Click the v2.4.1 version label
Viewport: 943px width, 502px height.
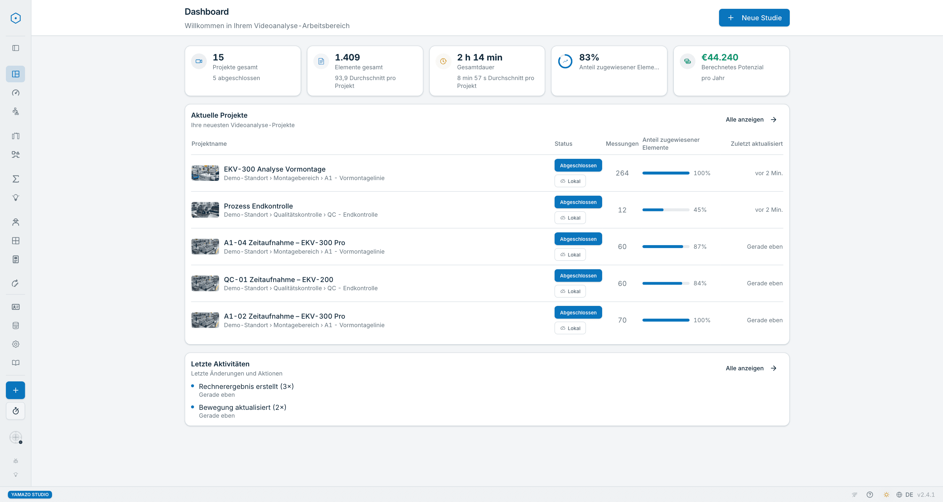click(926, 495)
